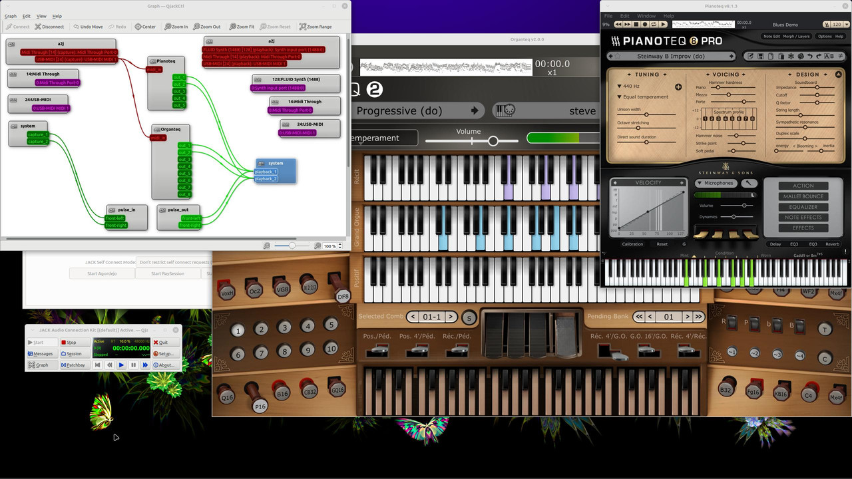
Task: Click the plus icon in the Tuning panel
Action: pyautogui.click(x=678, y=87)
